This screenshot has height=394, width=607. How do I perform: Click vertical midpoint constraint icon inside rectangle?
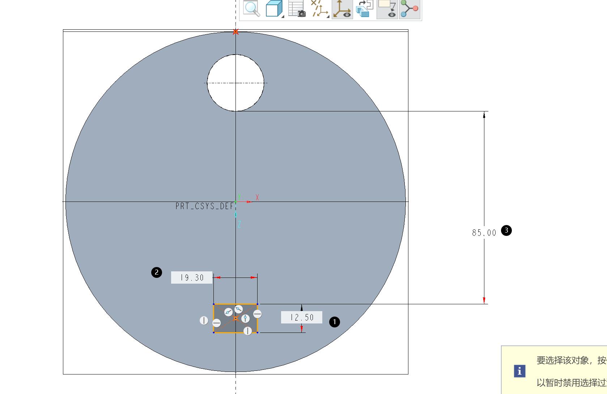click(x=245, y=318)
